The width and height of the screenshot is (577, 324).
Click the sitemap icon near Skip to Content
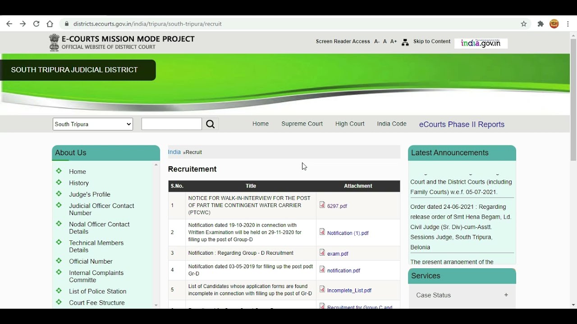(405, 42)
